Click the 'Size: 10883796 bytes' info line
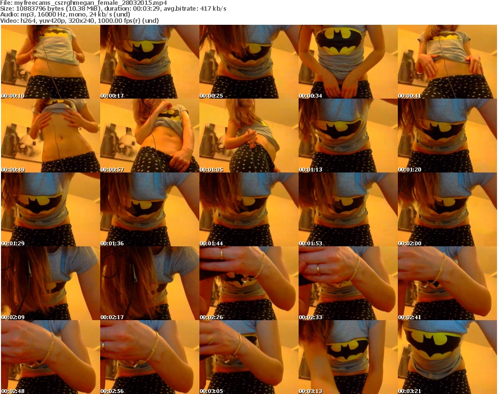498x394 pixels. [113, 9]
